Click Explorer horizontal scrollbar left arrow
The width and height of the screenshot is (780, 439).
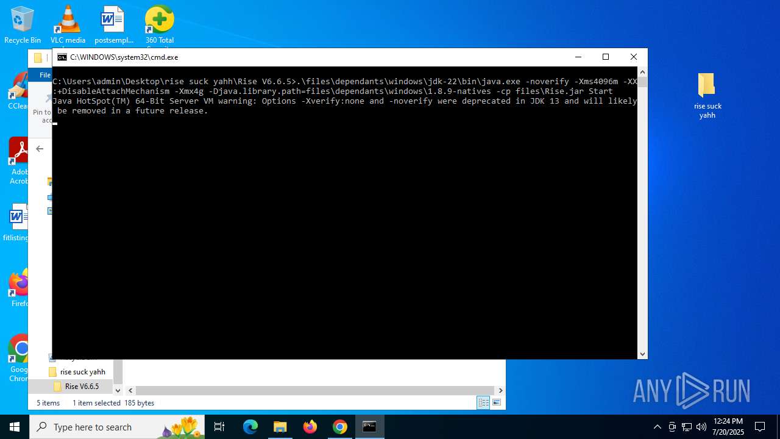130,390
